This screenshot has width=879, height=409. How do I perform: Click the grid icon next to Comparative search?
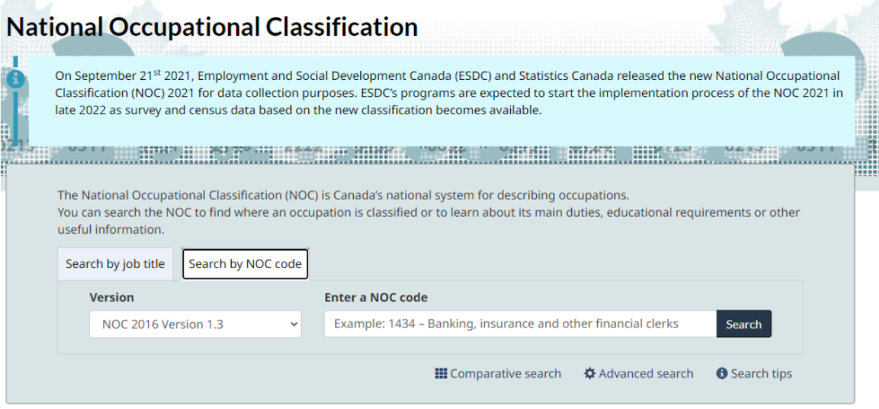point(441,373)
